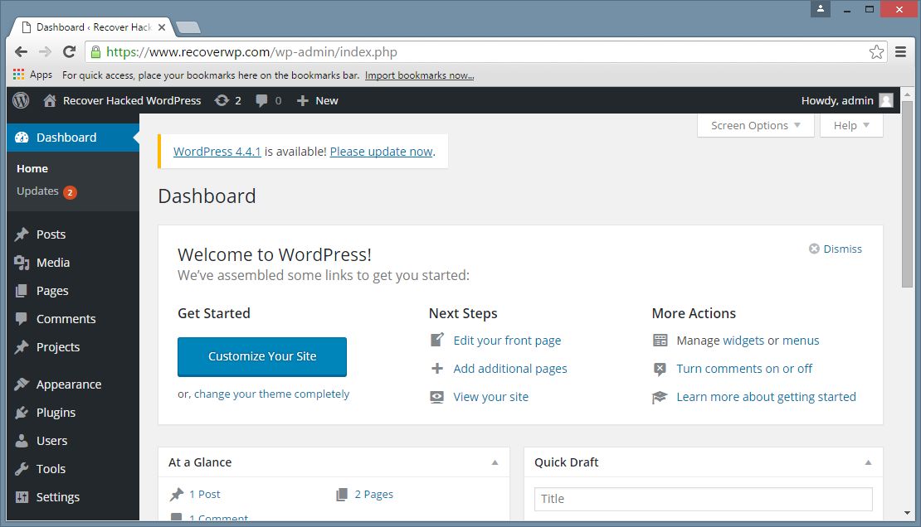Open the Chrome hamburger menu
Image resolution: width=921 pixels, height=527 pixels.
[x=900, y=51]
